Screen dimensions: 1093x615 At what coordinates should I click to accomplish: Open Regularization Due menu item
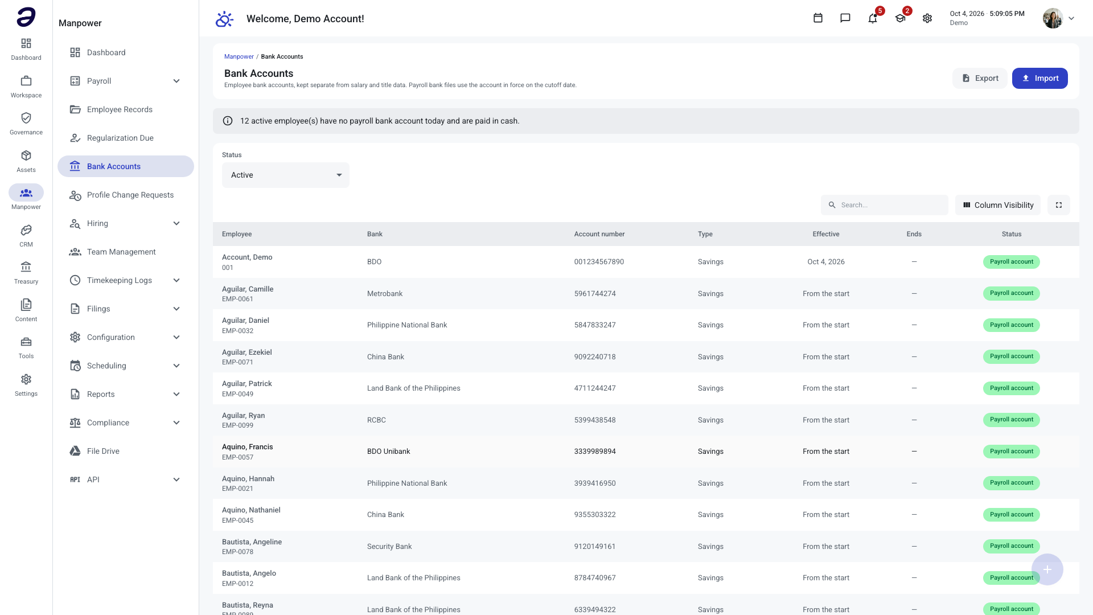coord(126,138)
